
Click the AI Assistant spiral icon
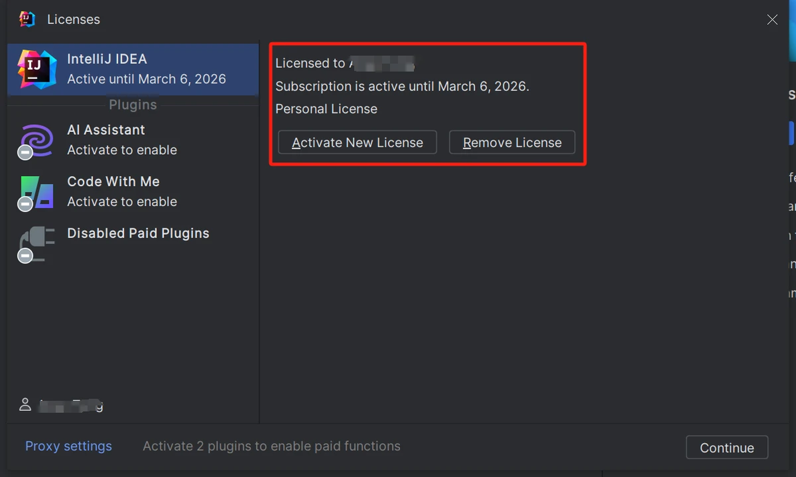[37, 140]
